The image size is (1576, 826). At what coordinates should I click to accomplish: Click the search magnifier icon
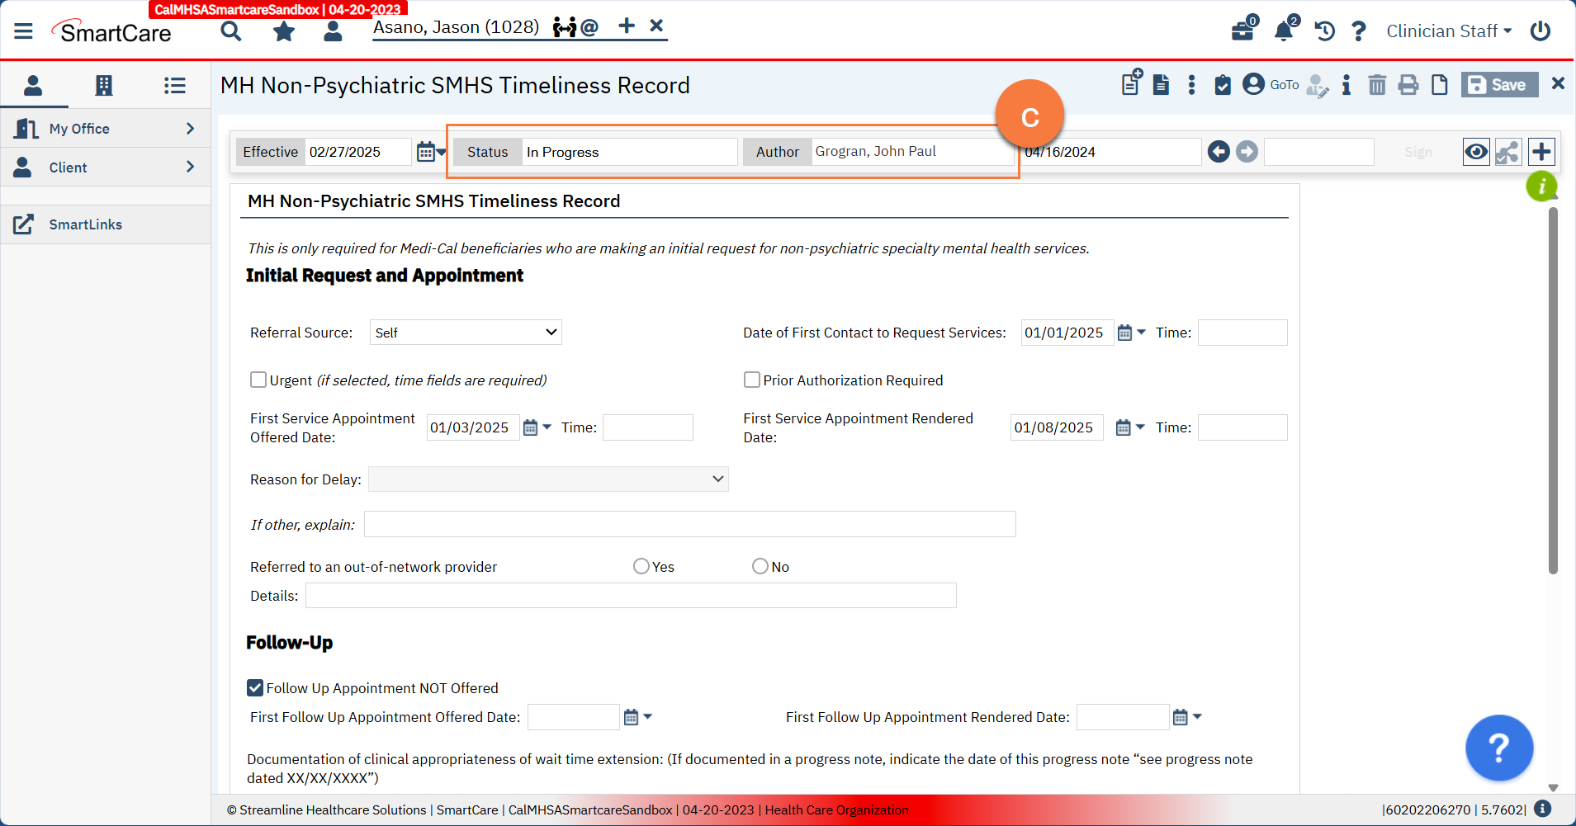[231, 31]
